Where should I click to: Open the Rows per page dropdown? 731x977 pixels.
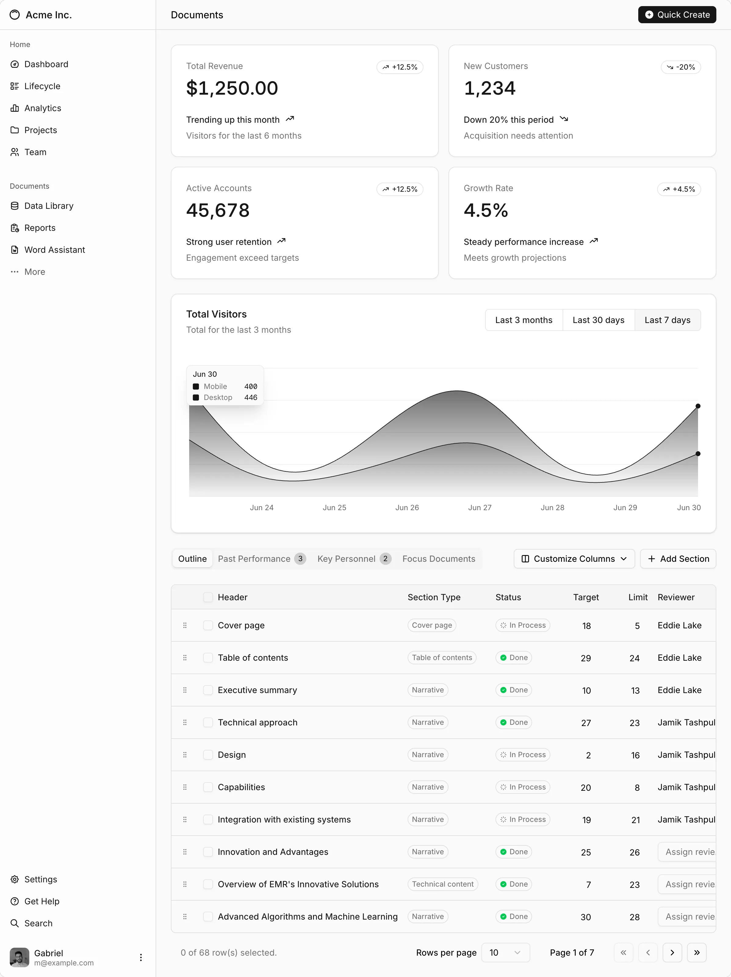(506, 953)
